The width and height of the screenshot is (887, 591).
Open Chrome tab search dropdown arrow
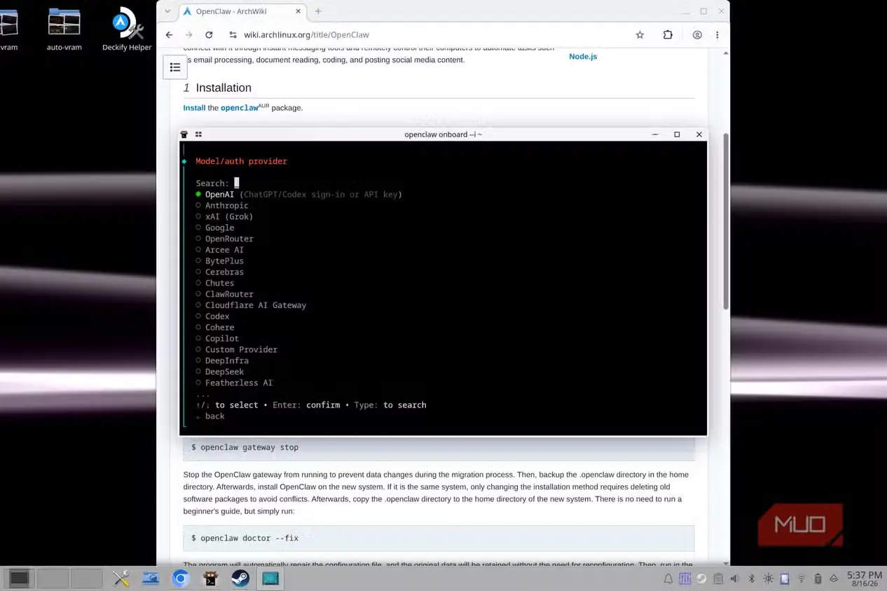click(x=167, y=11)
